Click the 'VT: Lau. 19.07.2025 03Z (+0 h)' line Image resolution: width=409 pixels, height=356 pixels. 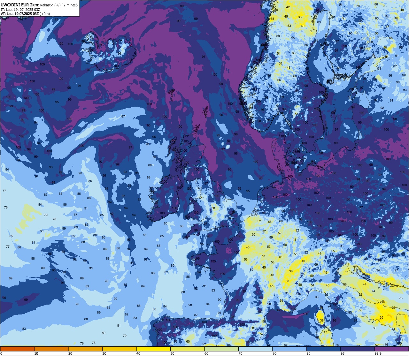25,13
